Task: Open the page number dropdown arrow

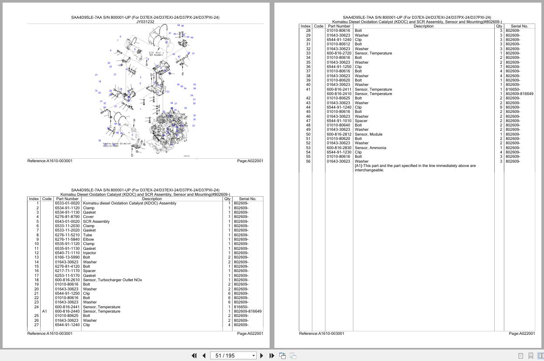Action: click(253, 356)
